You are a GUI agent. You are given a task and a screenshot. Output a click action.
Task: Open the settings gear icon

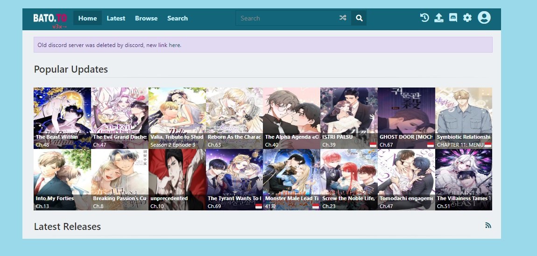pos(467,18)
